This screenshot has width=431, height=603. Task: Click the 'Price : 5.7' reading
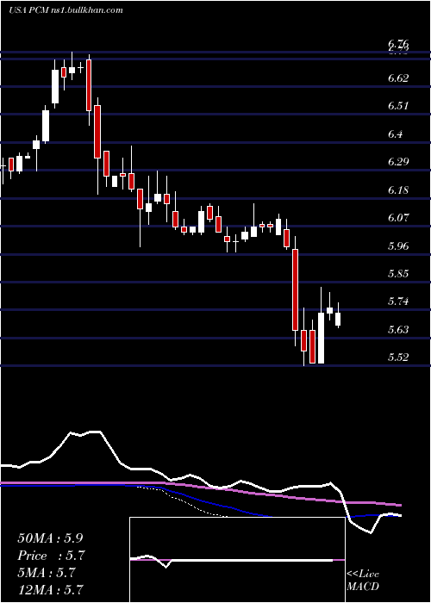coord(51,556)
